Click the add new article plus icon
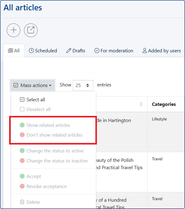This screenshot has width=185, height=209. (x=14, y=30)
